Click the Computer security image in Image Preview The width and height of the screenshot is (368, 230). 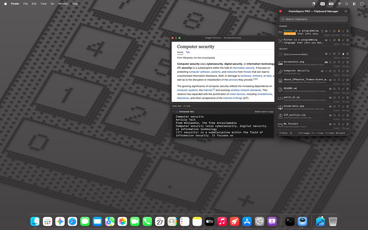223,71
